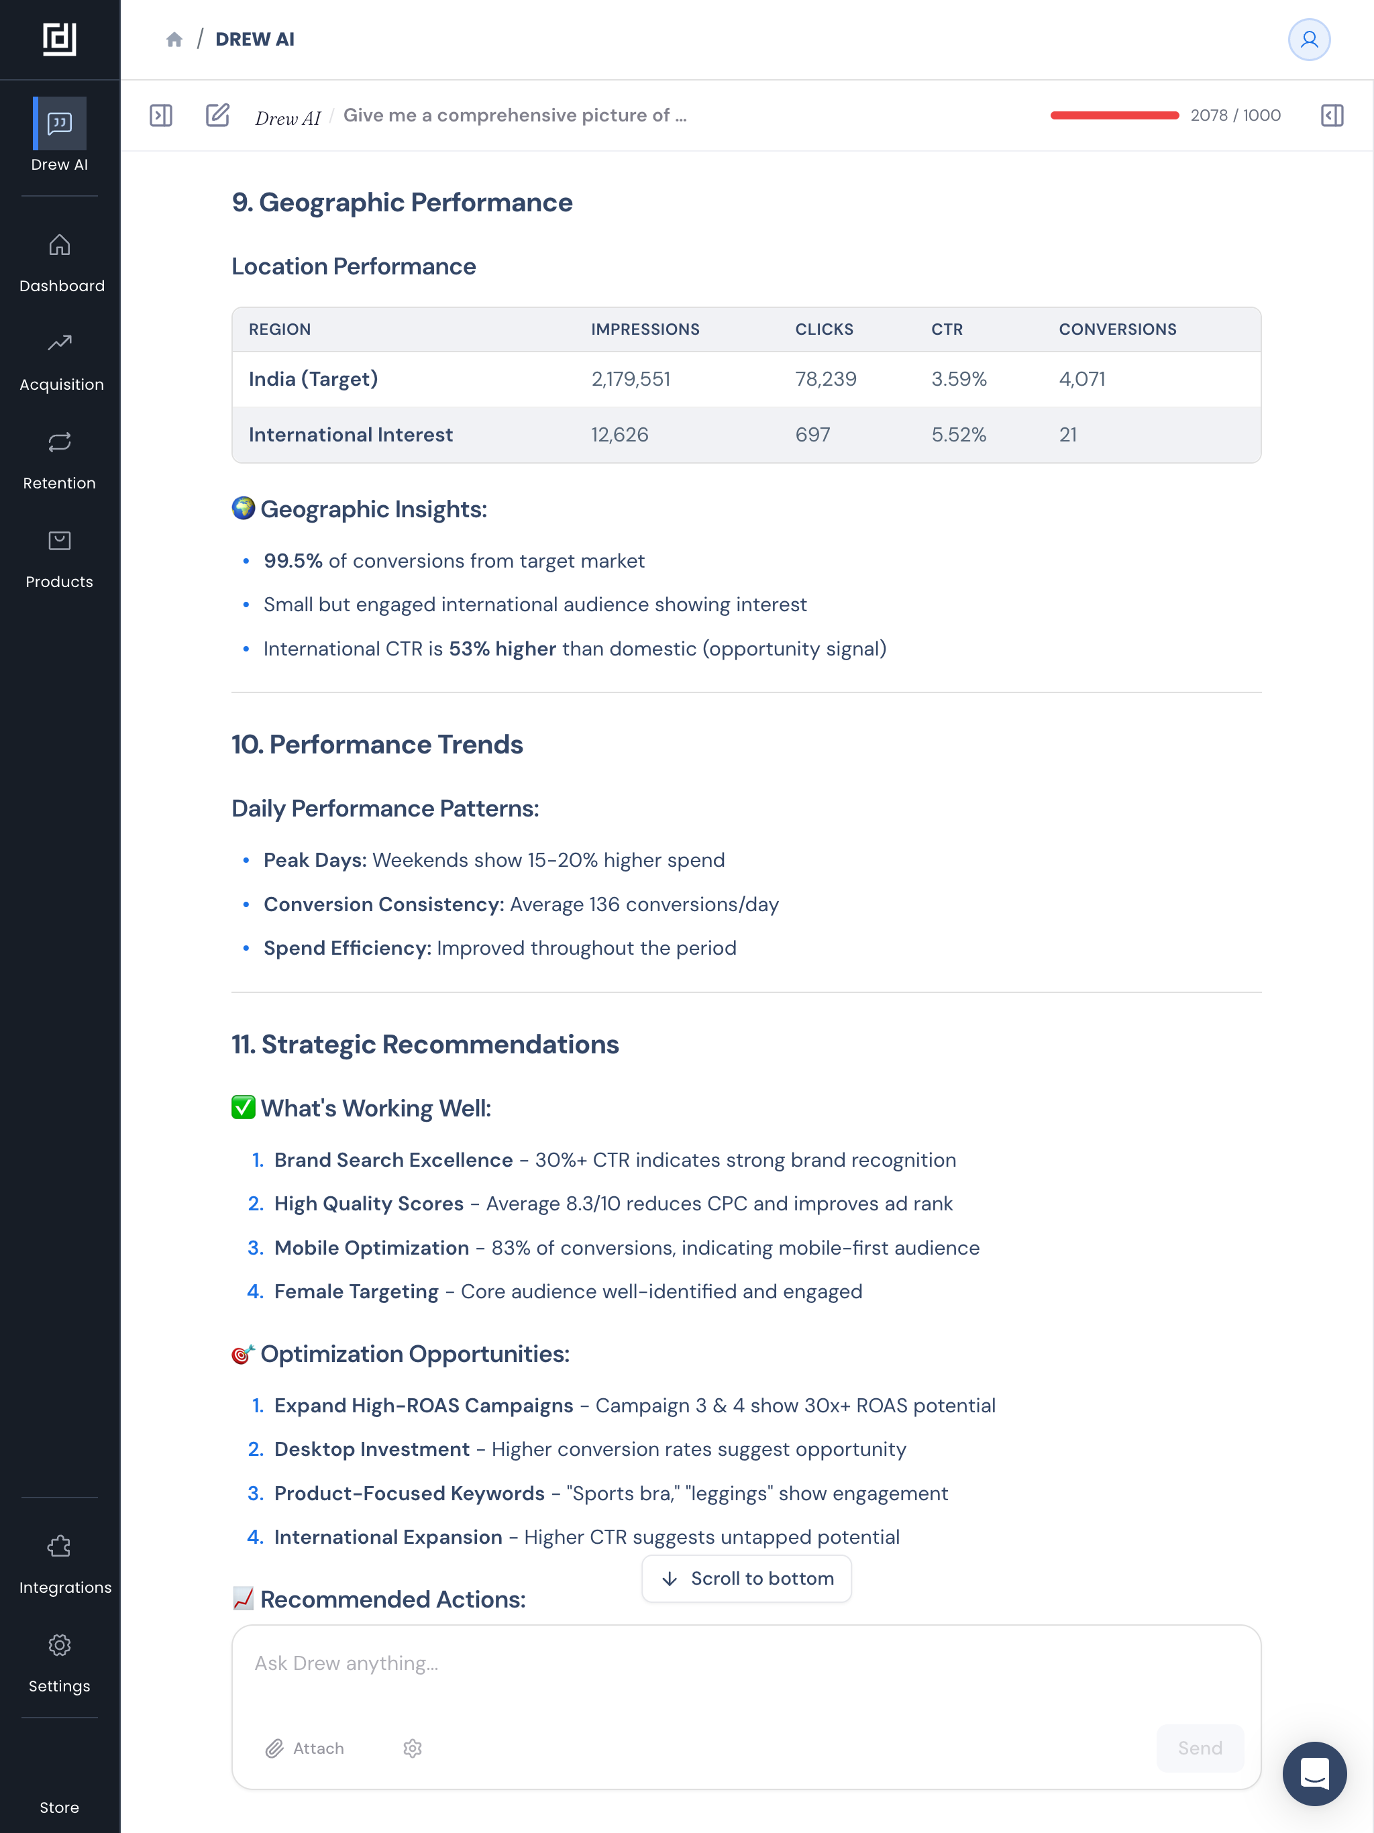
Task: Toggle the left chat history panel
Action: tap(161, 115)
